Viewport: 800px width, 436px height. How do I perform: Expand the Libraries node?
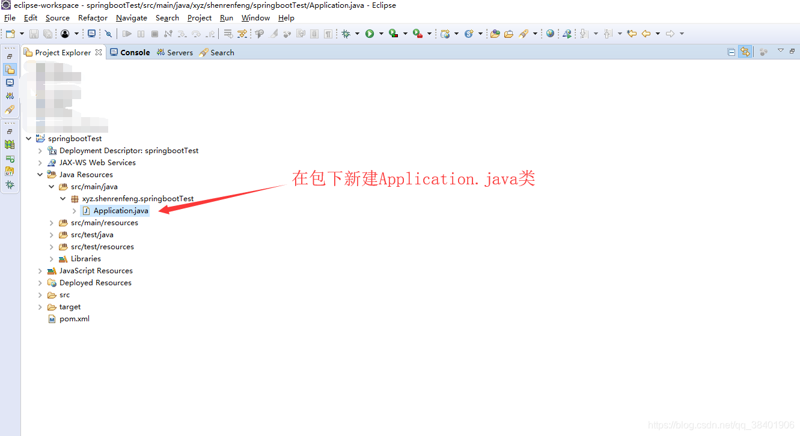pos(52,259)
